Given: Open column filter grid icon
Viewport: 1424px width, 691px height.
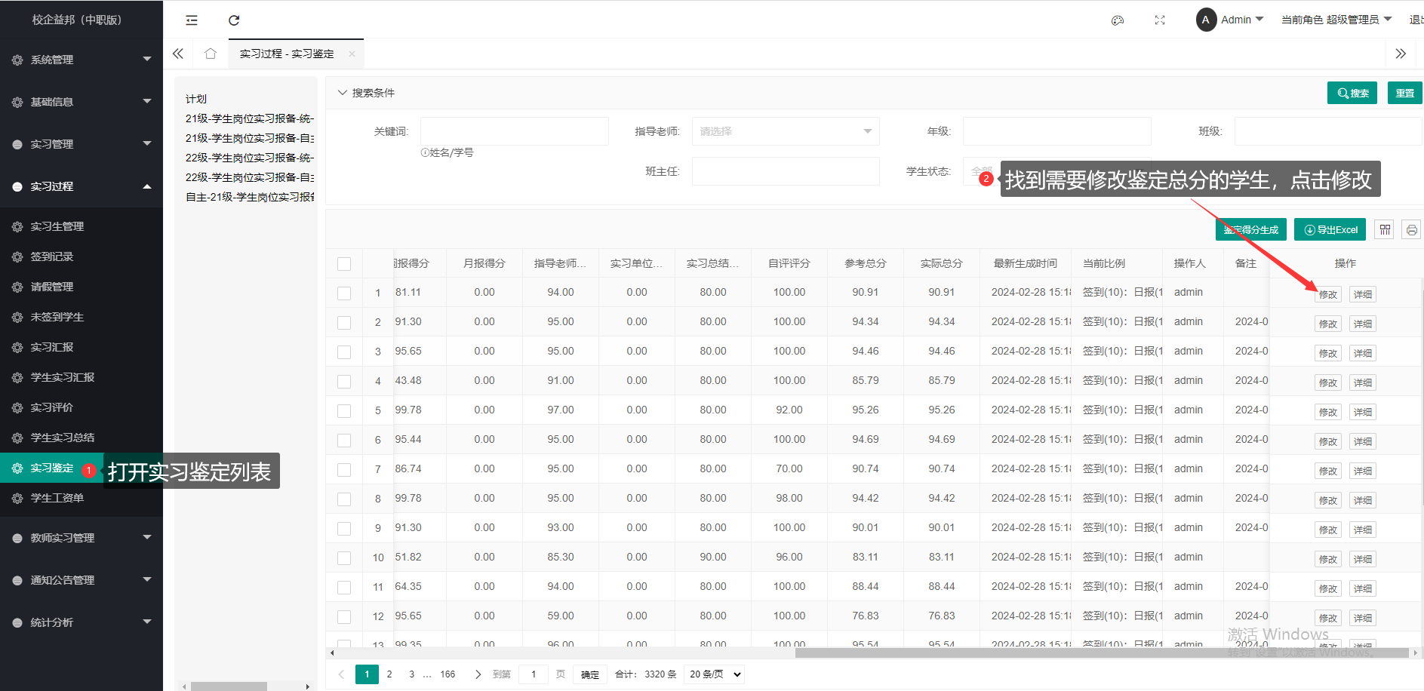Looking at the screenshot, I should (1385, 229).
